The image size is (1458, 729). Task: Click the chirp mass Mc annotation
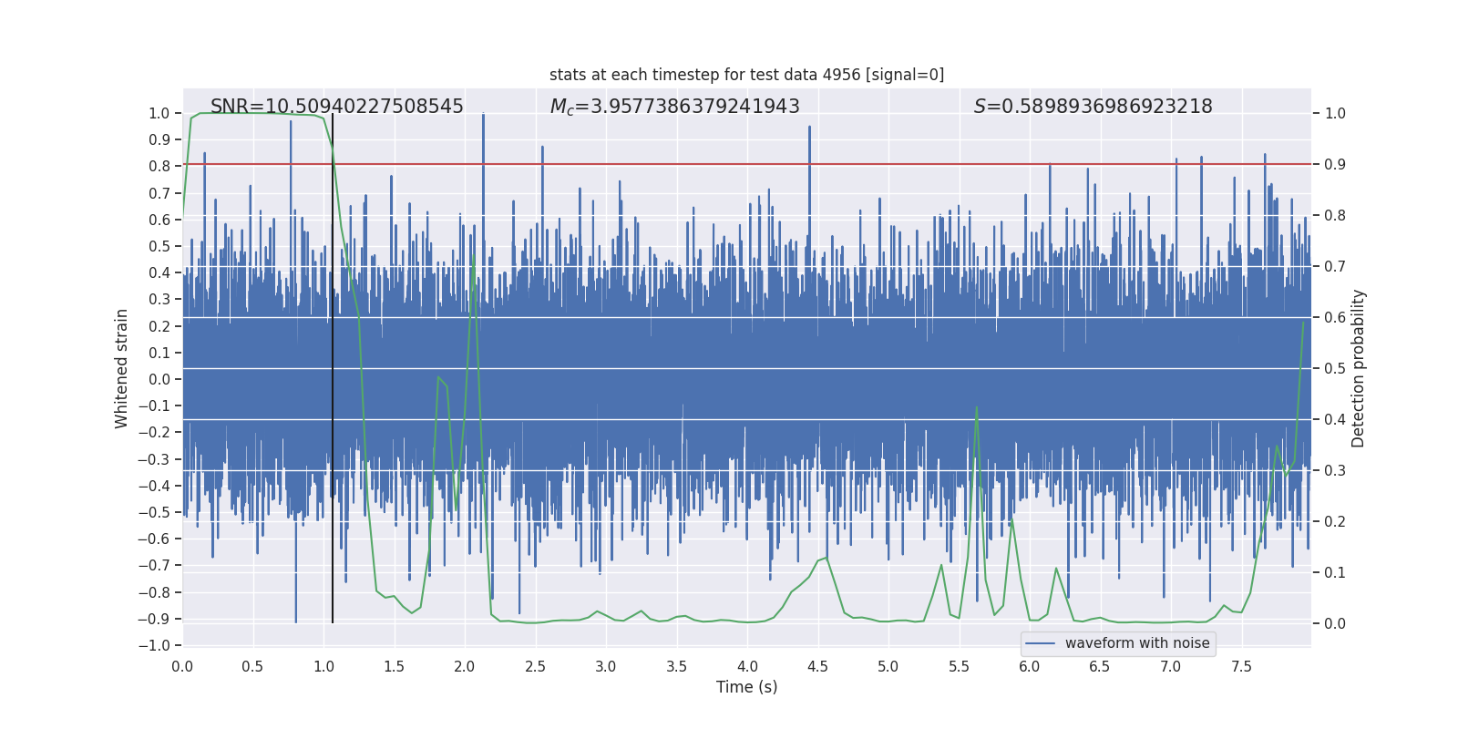click(x=675, y=107)
